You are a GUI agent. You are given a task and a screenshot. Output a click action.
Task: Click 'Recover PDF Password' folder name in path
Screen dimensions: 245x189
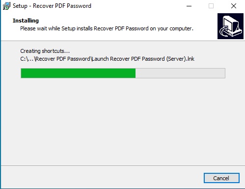(x=63, y=59)
